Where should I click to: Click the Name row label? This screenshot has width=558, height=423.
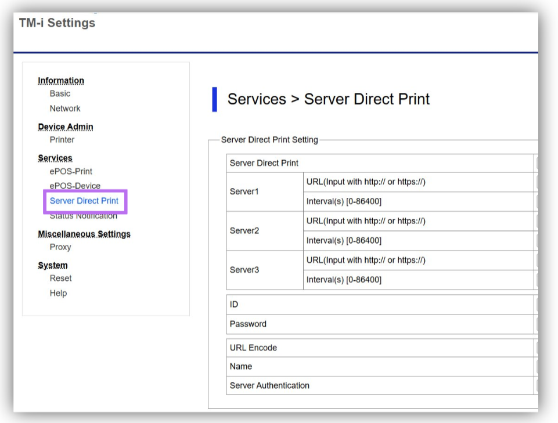(241, 367)
